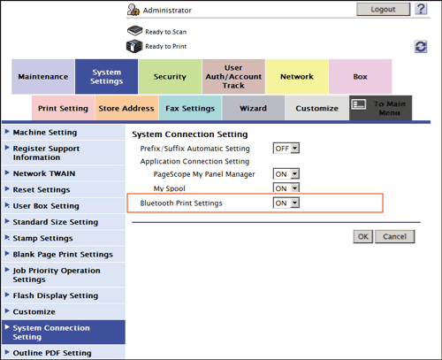Click the help question mark icon
This screenshot has width=442, height=360.
pos(421,9)
